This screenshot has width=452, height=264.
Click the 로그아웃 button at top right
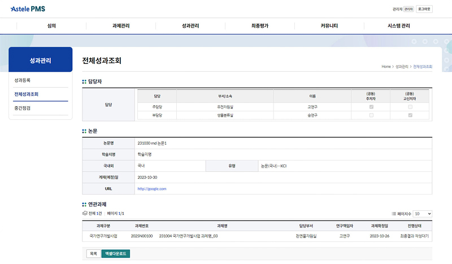pyautogui.click(x=424, y=9)
